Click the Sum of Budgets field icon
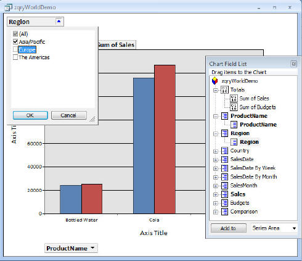302x261 pixels. point(234,107)
